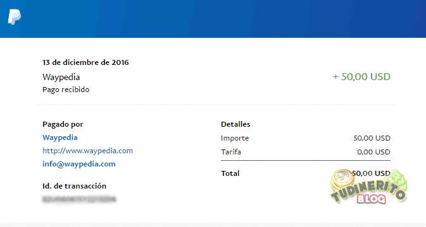Click the PayPal logo icon
Image resolution: width=426 pixels, height=227 pixels.
pos(15,17)
